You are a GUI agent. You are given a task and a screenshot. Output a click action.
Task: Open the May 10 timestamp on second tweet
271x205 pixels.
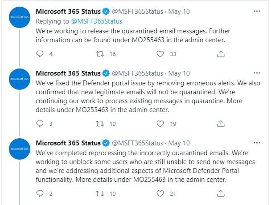pyautogui.click(x=179, y=73)
